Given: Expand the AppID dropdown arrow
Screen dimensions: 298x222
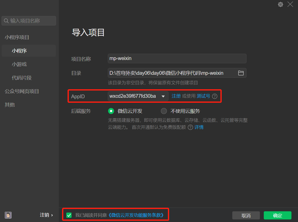Looking at the screenshot, I should coord(163,96).
